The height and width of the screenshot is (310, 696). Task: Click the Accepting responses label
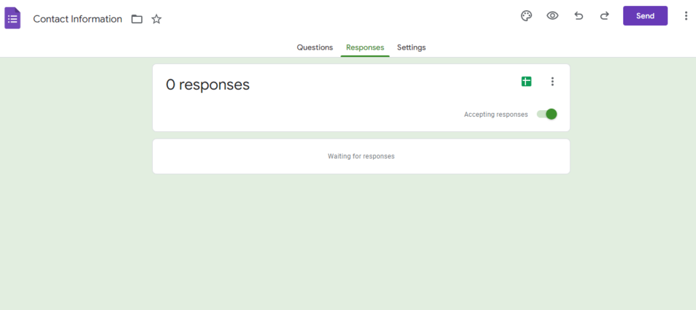[x=495, y=115]
